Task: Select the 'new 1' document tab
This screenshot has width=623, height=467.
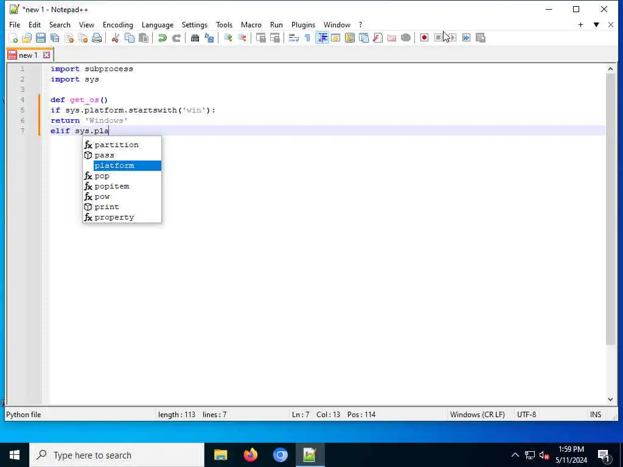Action: [x=28, y=55]
